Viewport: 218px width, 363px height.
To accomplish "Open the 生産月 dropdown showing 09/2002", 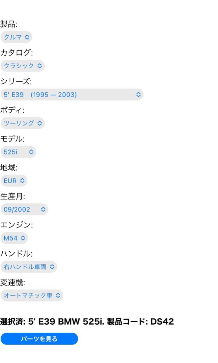I will pos(24,209).
